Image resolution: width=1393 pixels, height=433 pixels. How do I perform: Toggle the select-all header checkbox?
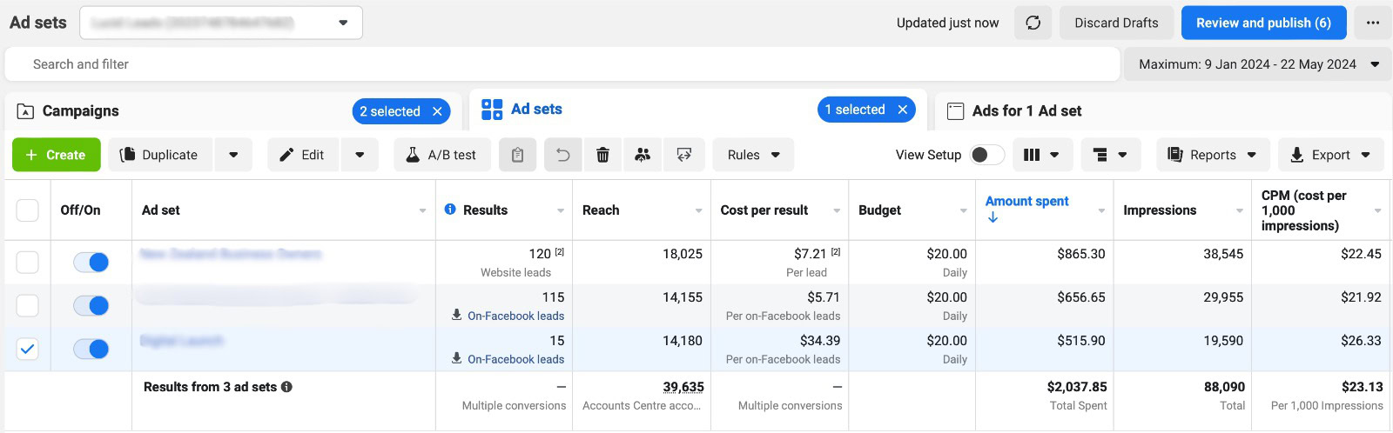point(28,210)
